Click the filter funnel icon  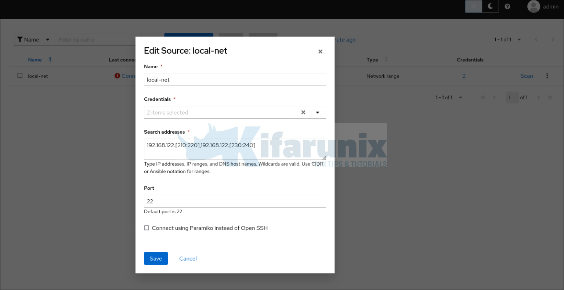tap(20, 39)
